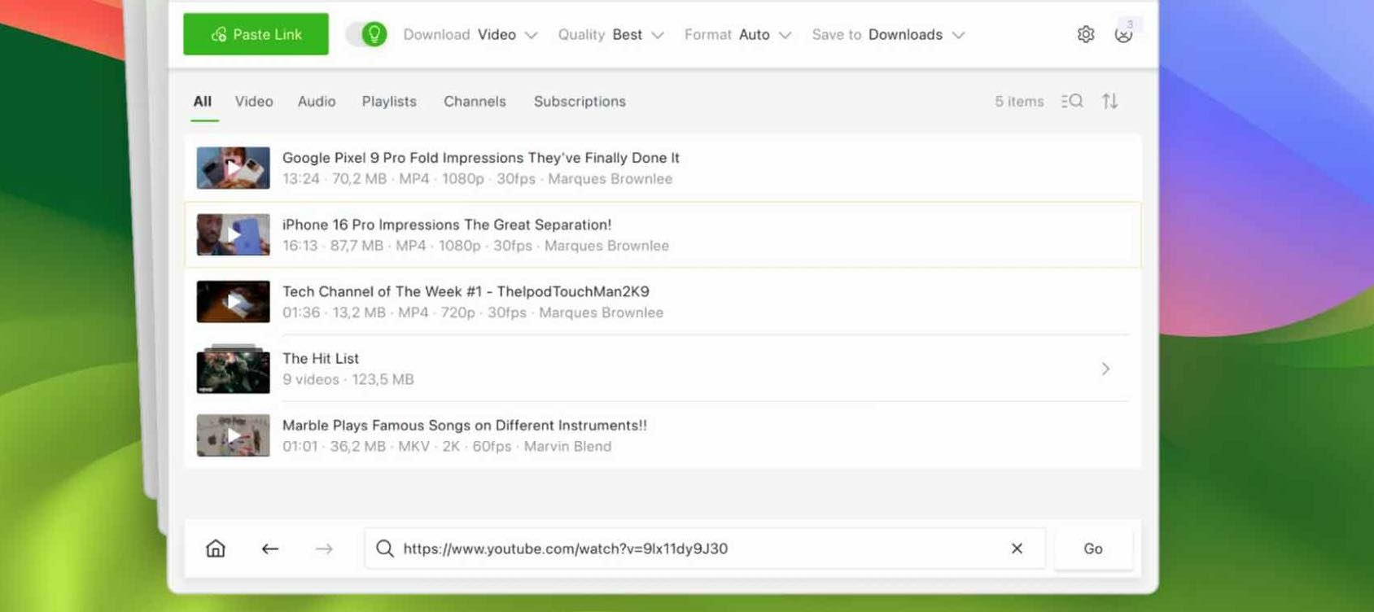
Task: Switch to the Video tab
Action: [254, 102]
